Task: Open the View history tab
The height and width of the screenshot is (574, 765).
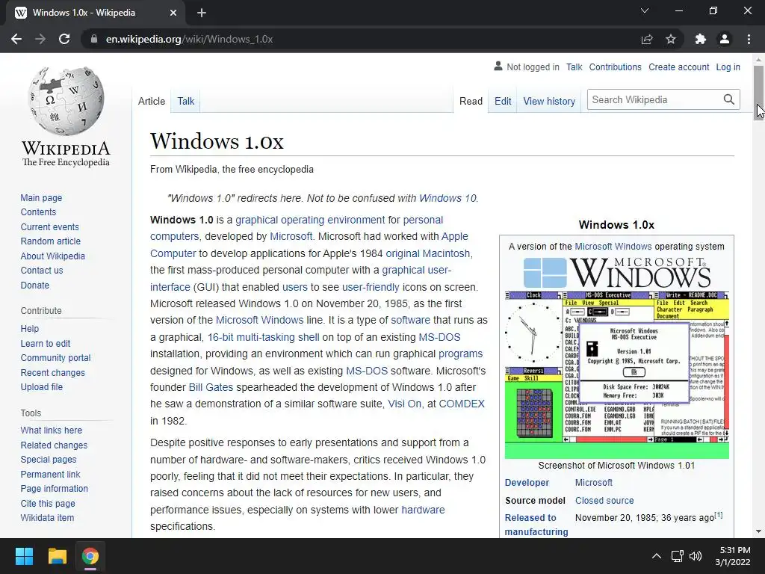Action: (x=549, y=101)
